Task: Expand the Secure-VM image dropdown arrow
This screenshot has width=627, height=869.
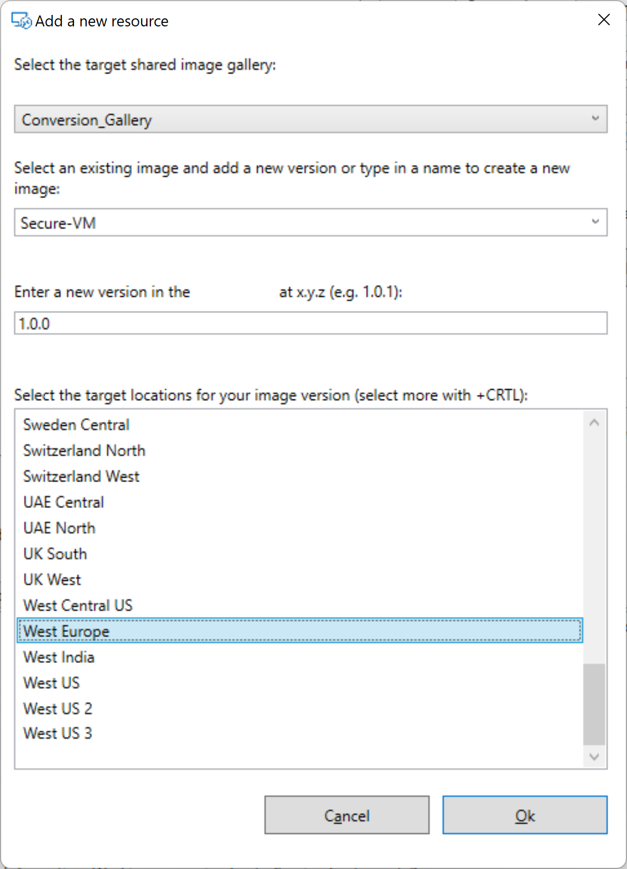Action: (595, 222)
